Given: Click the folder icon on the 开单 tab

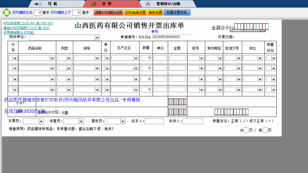Looking at the screenshot, I should pos(94,4).
